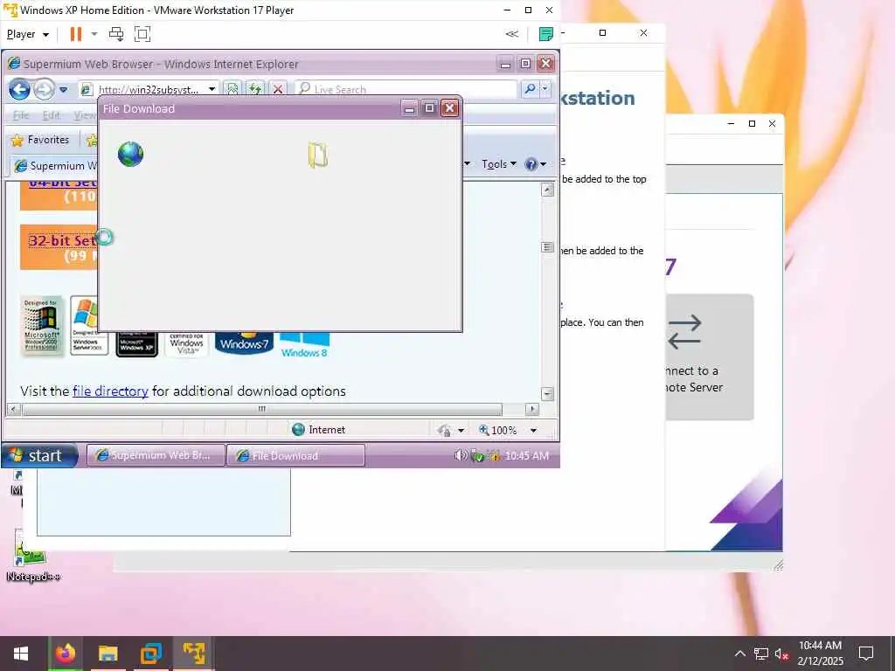Image resolution: width=895 pixels, height=671 pixels.
Task: Open the Windows XP start menu
Action: tap(38, 455)
